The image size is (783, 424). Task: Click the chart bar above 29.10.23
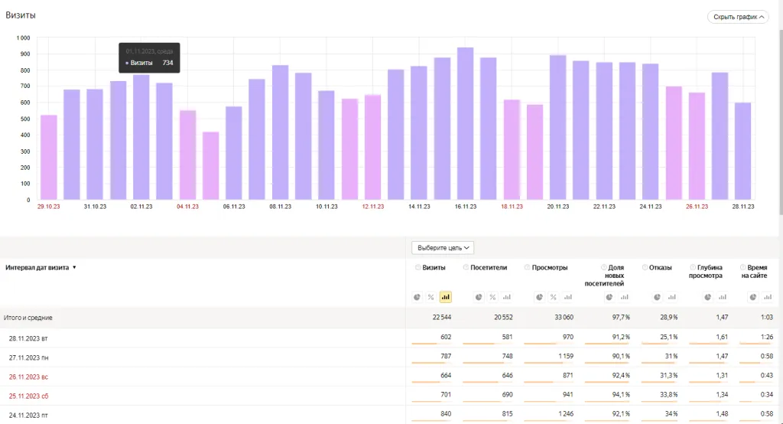49,158
